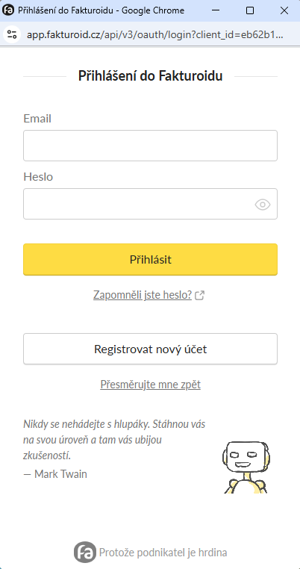This screenshot has width=300, height=569.
Task: Click the Protože podnikatel je hrdina tagline
Action: point(163,553)
